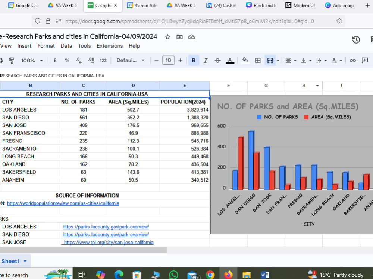Screen dimensions: 373x279
Task: Open Chrome from taskbar
Action: coord(210,275)
